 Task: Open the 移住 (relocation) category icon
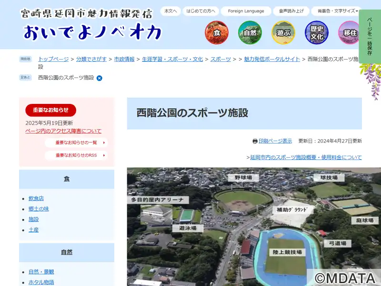click(x=349, y=32)
